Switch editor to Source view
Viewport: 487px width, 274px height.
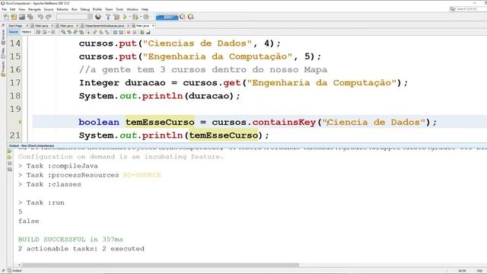pos(13,32)
